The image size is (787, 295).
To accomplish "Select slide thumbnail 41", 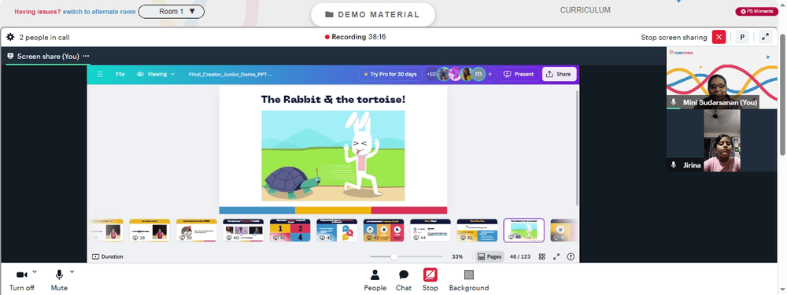I will point(290,230).
